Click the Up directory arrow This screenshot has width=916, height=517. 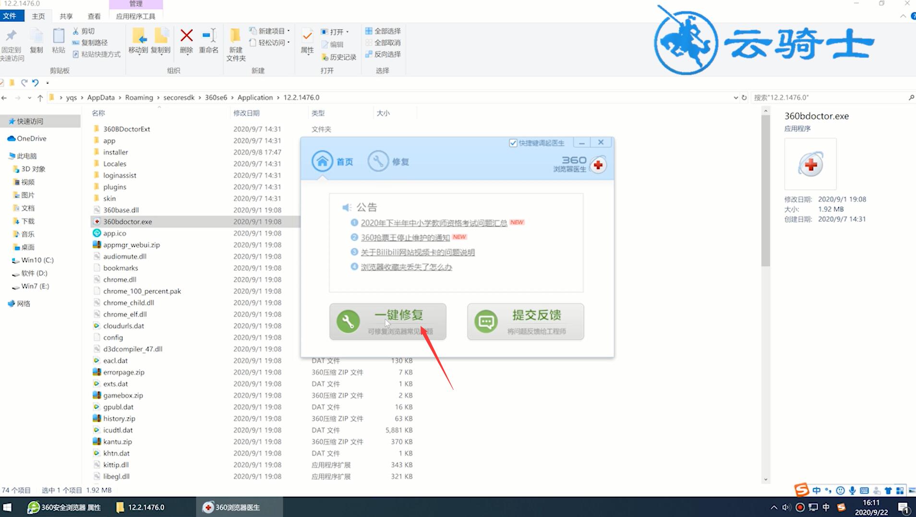pos(40,97)
